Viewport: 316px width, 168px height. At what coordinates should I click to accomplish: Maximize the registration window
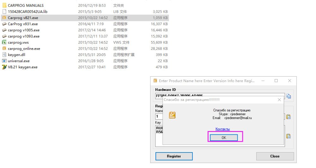click(276, 81)
